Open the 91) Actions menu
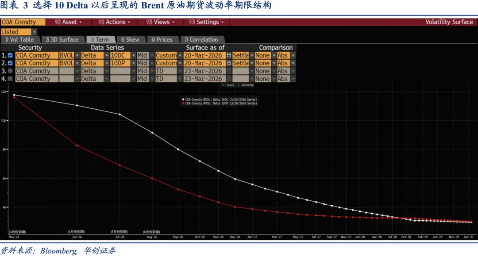This screenshot has height=256, width=478. [114, 22]
